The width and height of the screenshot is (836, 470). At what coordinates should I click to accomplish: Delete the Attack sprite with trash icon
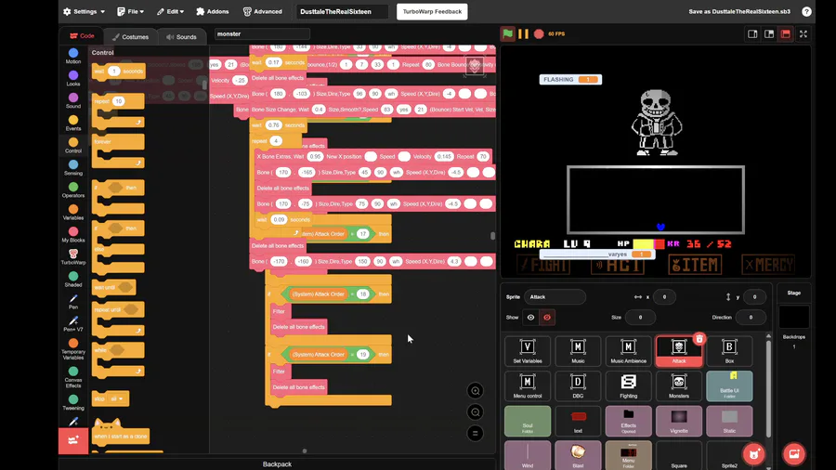(699, 338)
